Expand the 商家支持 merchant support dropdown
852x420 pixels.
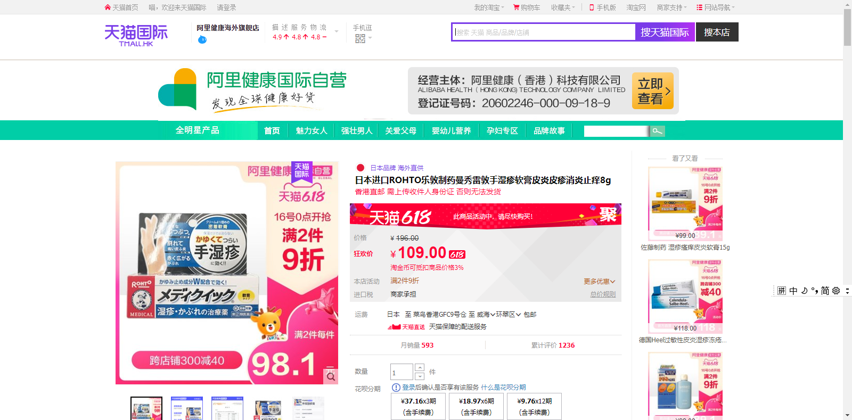point(671,7)
